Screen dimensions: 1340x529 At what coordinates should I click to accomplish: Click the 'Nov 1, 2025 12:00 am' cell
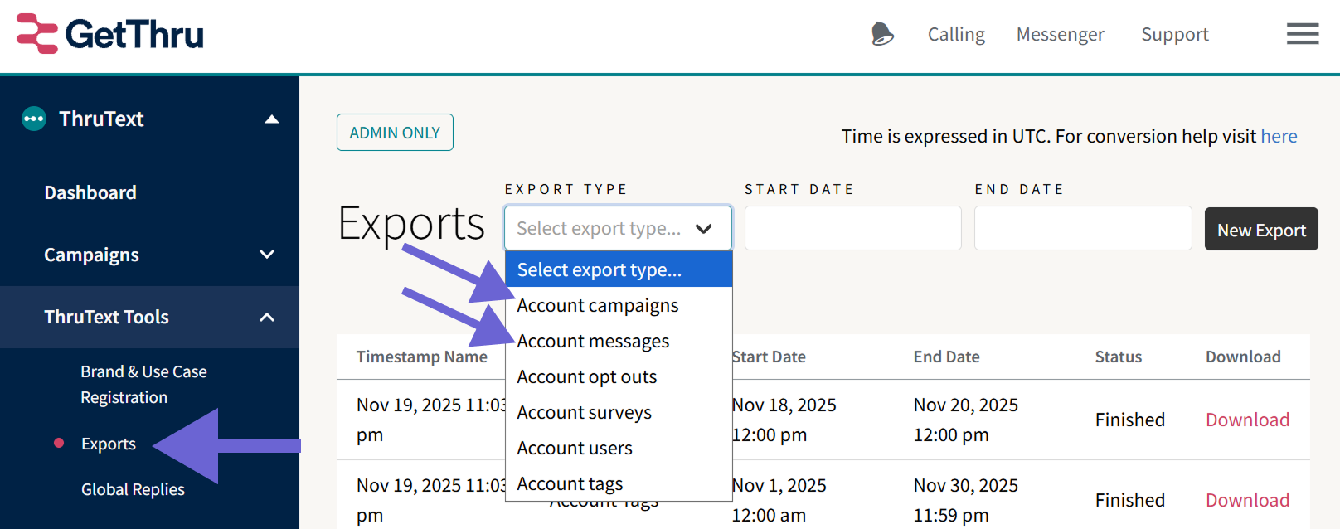(779, 500)
